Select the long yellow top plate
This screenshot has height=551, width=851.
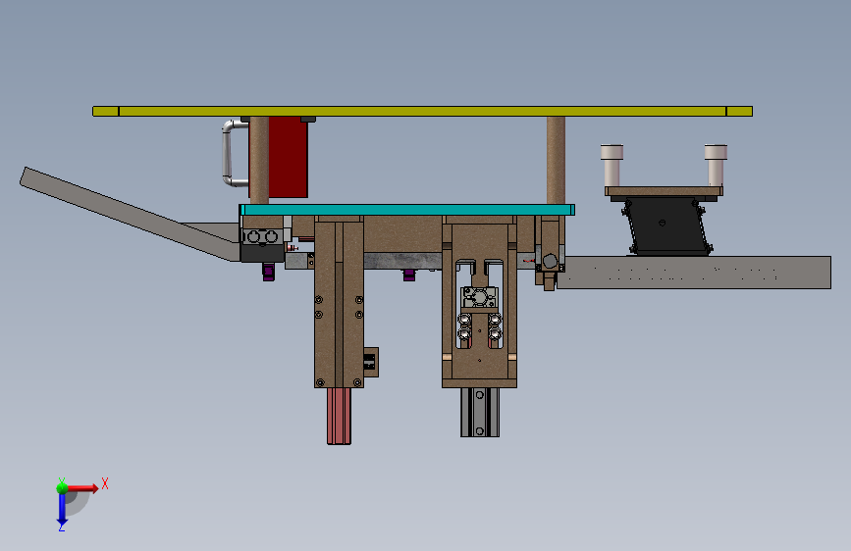422,111
